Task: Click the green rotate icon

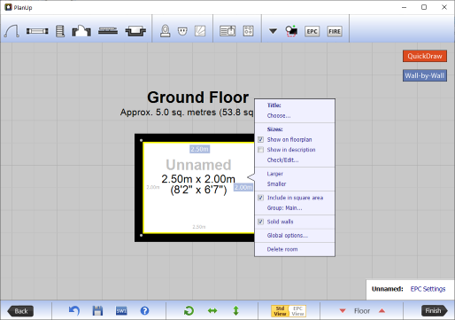Action: [x=189, y=311]
